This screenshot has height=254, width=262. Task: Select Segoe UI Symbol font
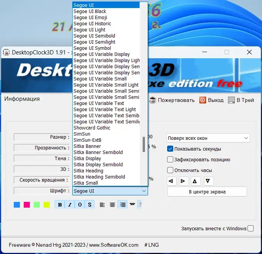point(106,48)
